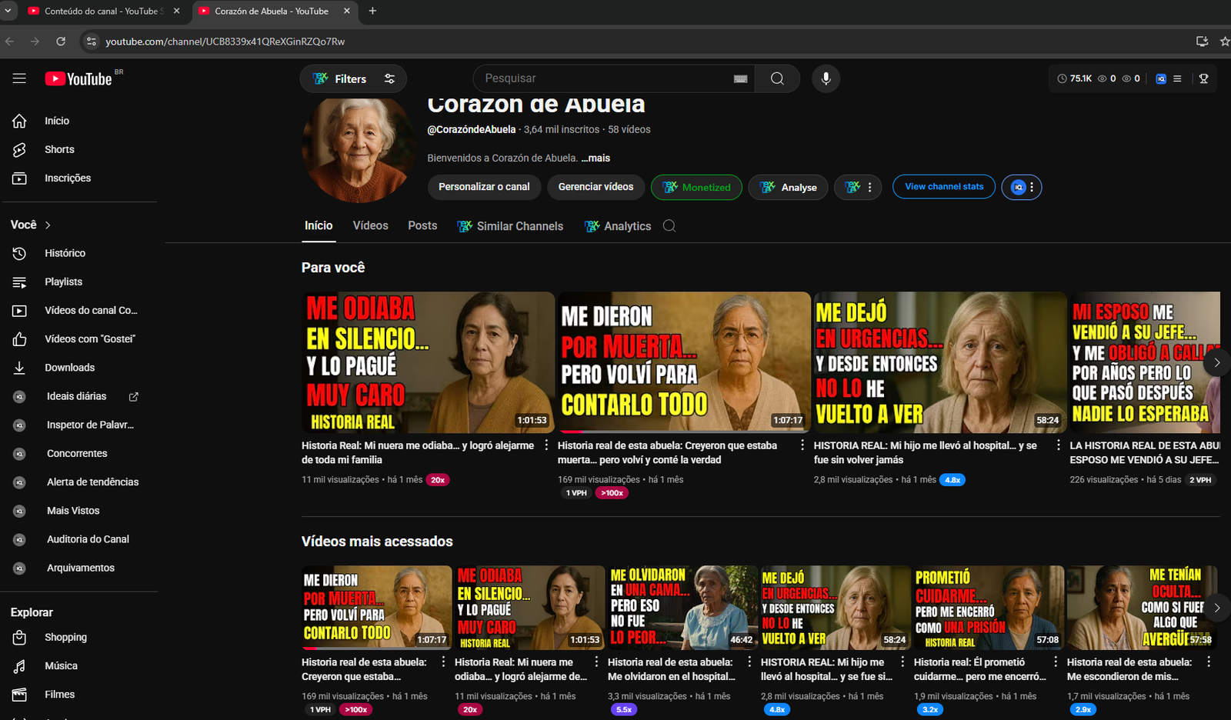Open the Analytics tab
The image size is (1231, 720).
point(618,226)
